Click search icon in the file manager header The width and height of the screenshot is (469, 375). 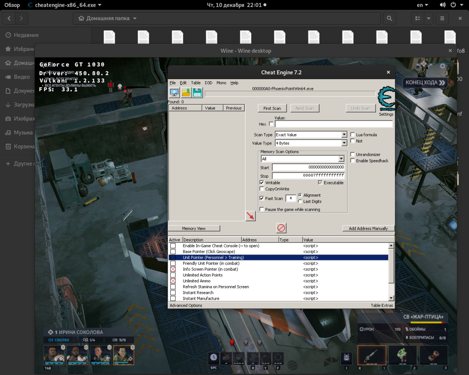tap(389, 18)
